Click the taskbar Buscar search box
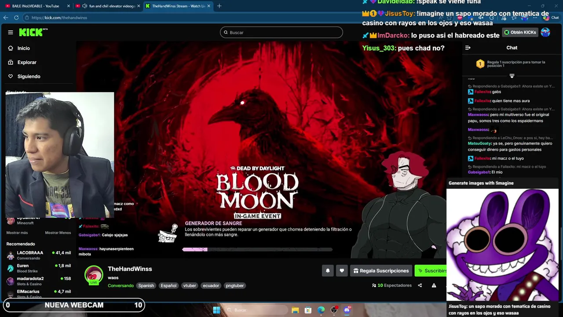 tap(255, 310)
